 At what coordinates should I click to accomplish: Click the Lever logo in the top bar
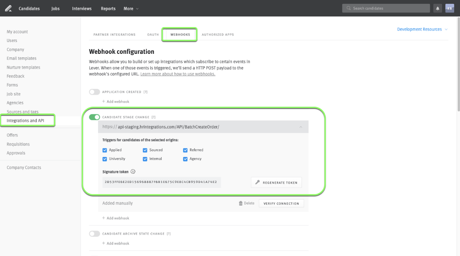8,8
